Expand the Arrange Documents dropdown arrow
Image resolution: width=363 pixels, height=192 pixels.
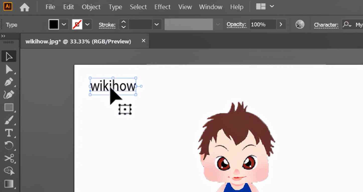pos(272,6)
